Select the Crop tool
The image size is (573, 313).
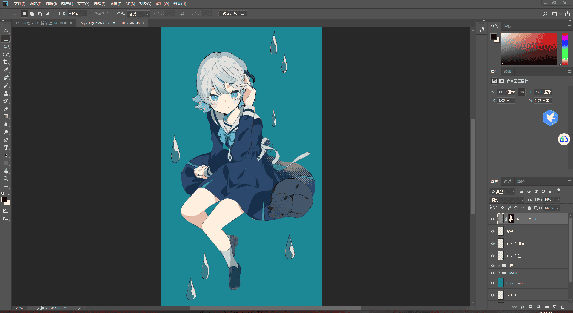(6, 62)
